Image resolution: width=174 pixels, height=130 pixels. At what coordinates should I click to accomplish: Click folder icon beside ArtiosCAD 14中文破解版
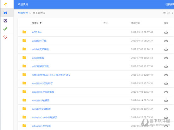coord(24,117)
